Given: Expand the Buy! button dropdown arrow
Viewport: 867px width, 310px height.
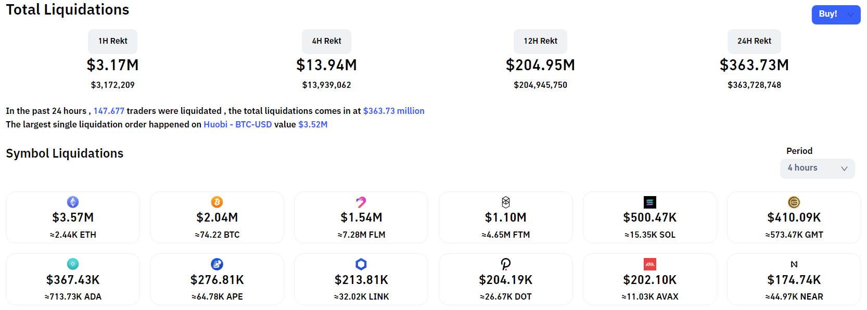Looking at the screenshot, I should (850, 15).
